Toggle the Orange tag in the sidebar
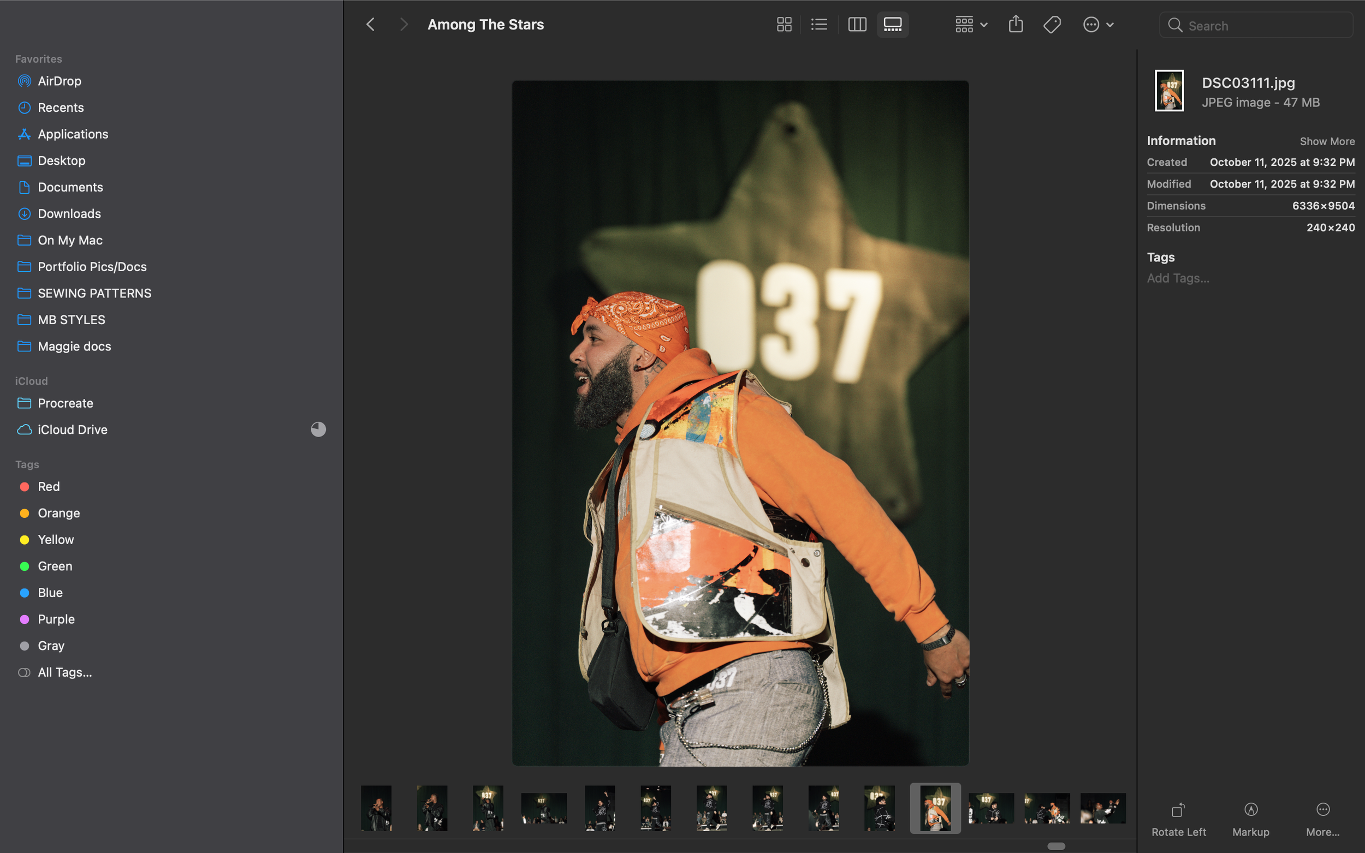The image size is (1365, 853). coord(58,513)
